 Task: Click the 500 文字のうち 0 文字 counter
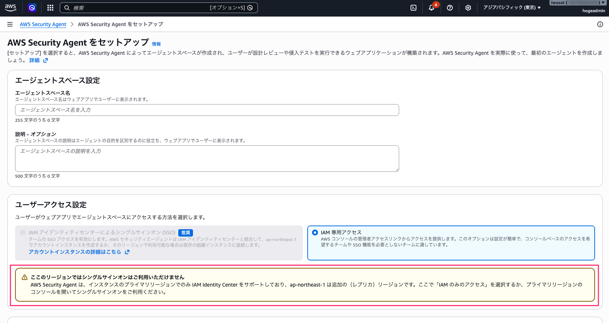click(x=37, y=176)
